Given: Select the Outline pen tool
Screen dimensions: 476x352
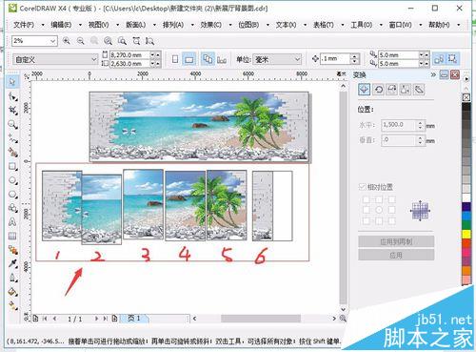Looking at the screenshot, I should [12, 278].
